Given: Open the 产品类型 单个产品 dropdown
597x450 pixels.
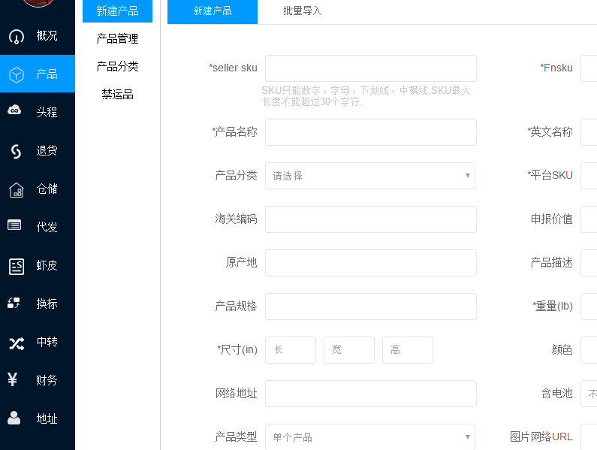Looking at the screenshot, I should (x=370, y=437).
